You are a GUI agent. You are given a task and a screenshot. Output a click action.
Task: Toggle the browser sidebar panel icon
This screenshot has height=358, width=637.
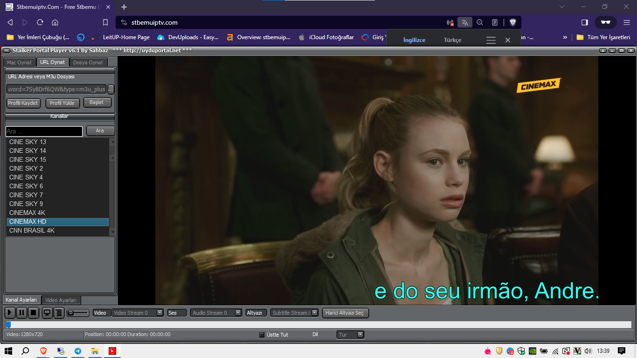[585, 22]
